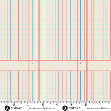Click the wide red stripe left of column 5

pos(77,50)
